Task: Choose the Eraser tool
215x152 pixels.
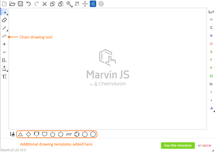Action: point(4,20)
